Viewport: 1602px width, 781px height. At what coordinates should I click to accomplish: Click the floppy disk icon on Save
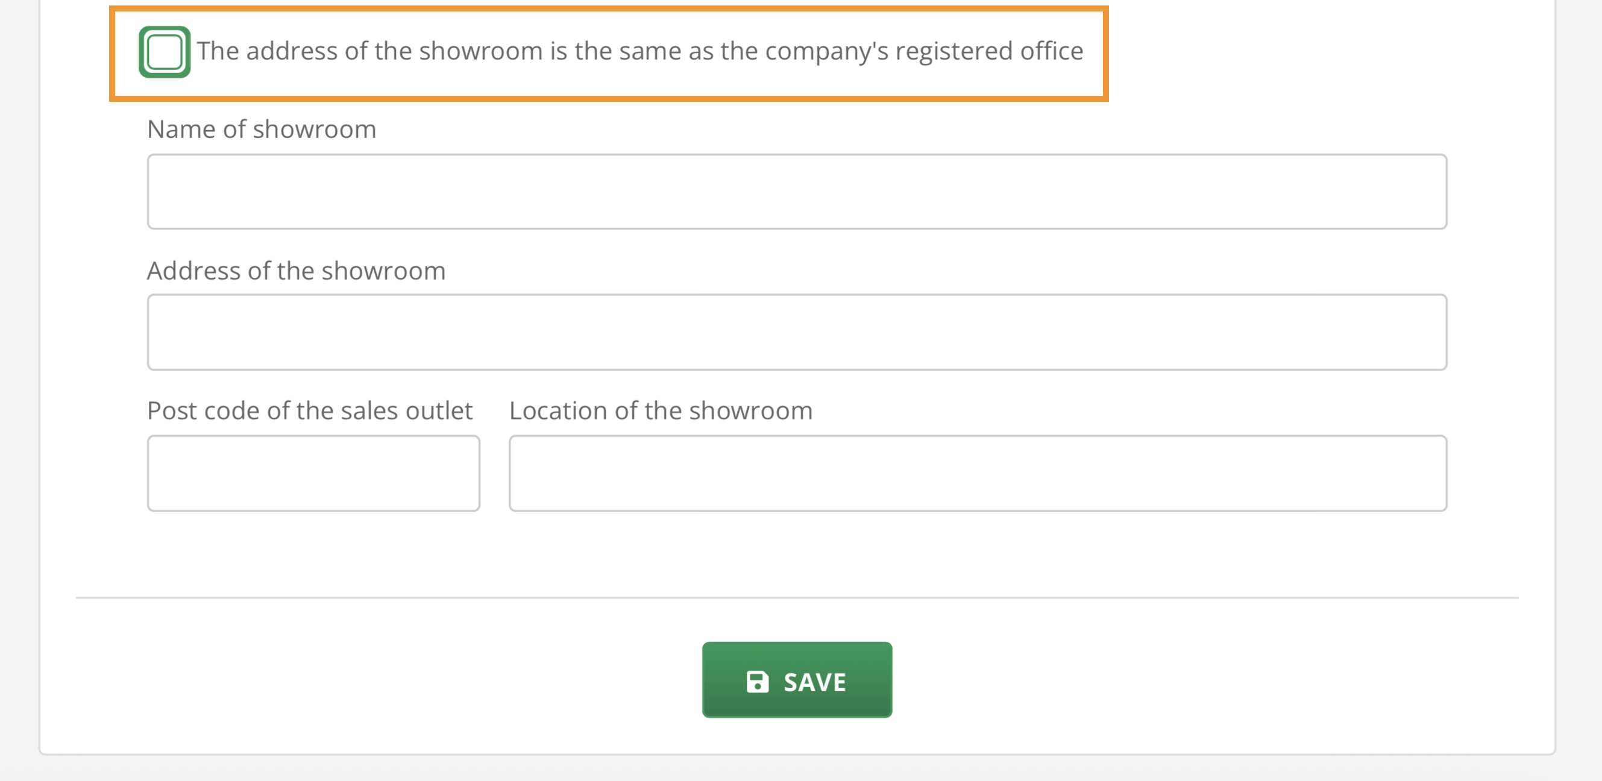[x=757, y=682]
